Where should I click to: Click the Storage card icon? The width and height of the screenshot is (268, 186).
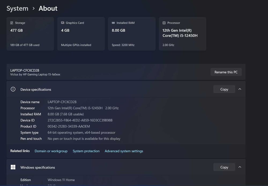[12, 23]
